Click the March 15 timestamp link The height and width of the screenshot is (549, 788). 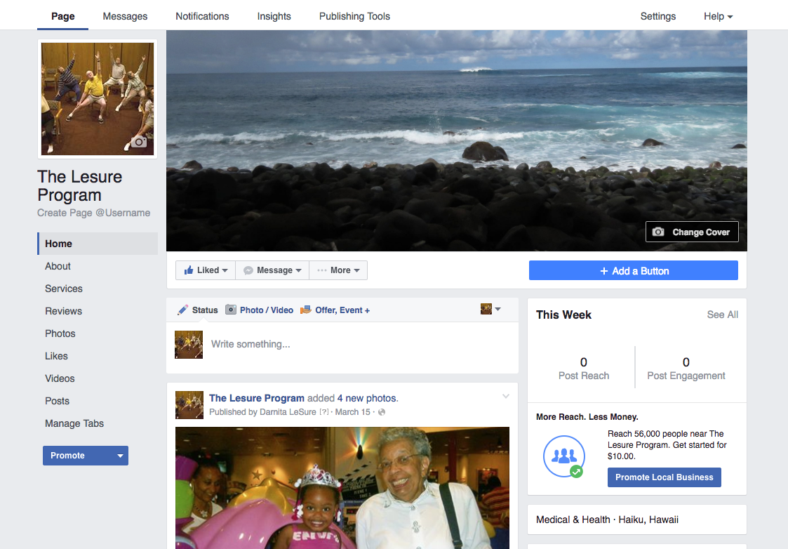point(352,411)
